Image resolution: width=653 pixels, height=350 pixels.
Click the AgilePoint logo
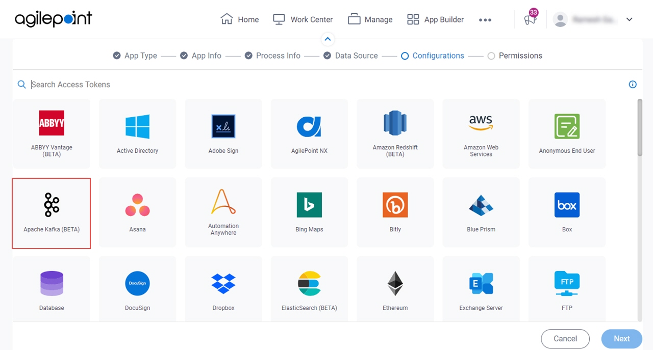[54, 19]
